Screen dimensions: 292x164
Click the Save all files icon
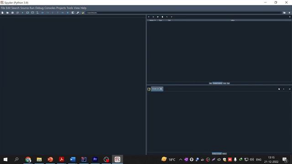[17, 13]
